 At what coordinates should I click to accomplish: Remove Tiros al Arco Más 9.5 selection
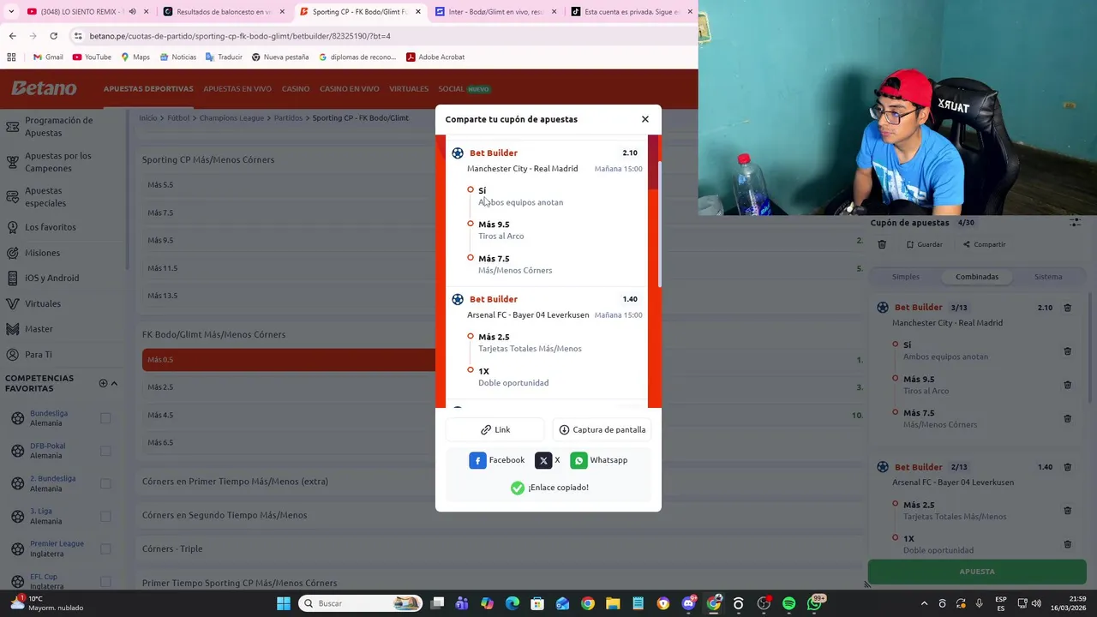[1067, 385]
